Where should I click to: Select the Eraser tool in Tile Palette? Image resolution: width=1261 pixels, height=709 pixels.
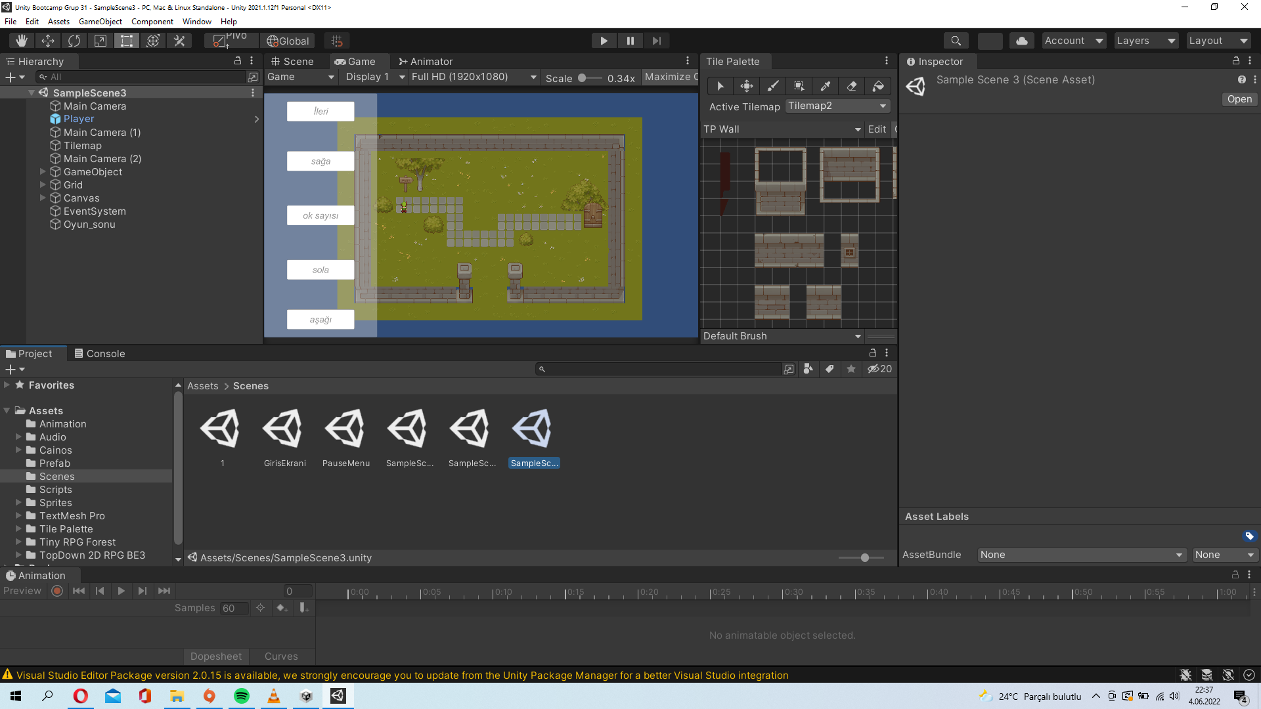click(851, 86)
